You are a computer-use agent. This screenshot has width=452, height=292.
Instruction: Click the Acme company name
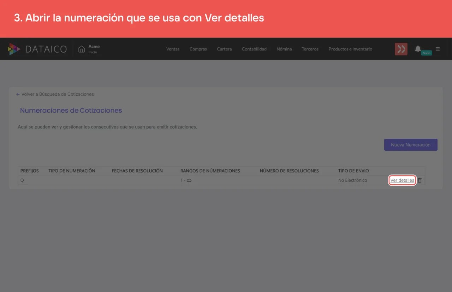point(94,47)
